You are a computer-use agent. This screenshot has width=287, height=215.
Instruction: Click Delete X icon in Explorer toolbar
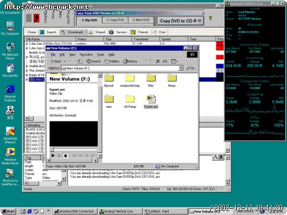click(x=158, y=61)
